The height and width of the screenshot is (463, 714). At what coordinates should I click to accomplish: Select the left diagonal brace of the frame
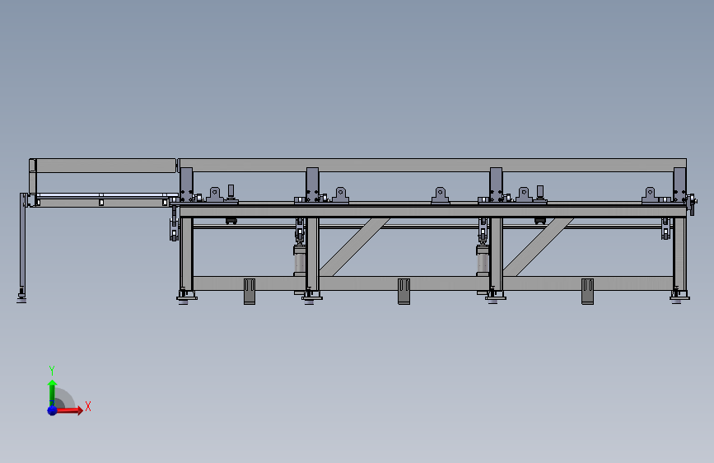(x=354, y=247)
